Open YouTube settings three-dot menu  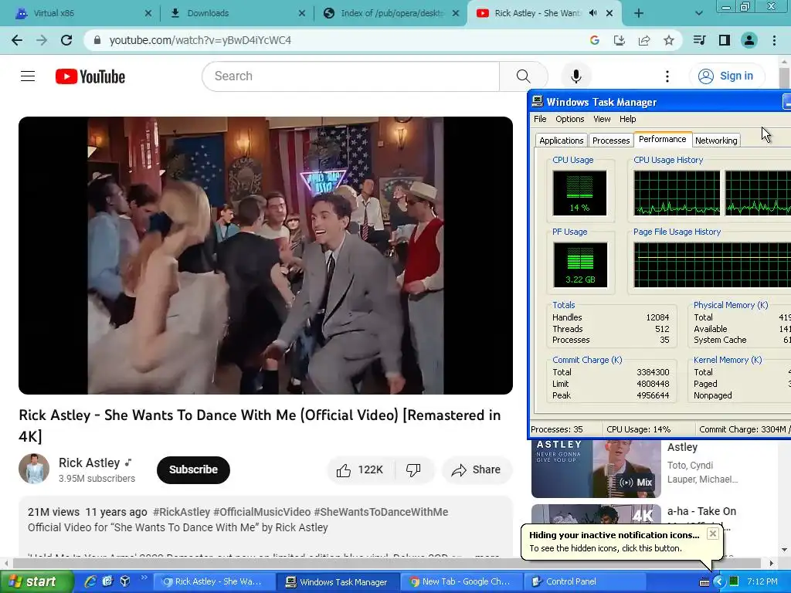click(667, 76)
